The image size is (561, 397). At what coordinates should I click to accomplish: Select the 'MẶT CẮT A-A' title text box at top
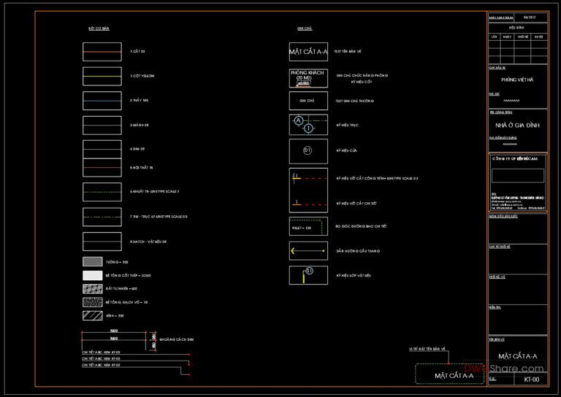[x=308, y=52]
